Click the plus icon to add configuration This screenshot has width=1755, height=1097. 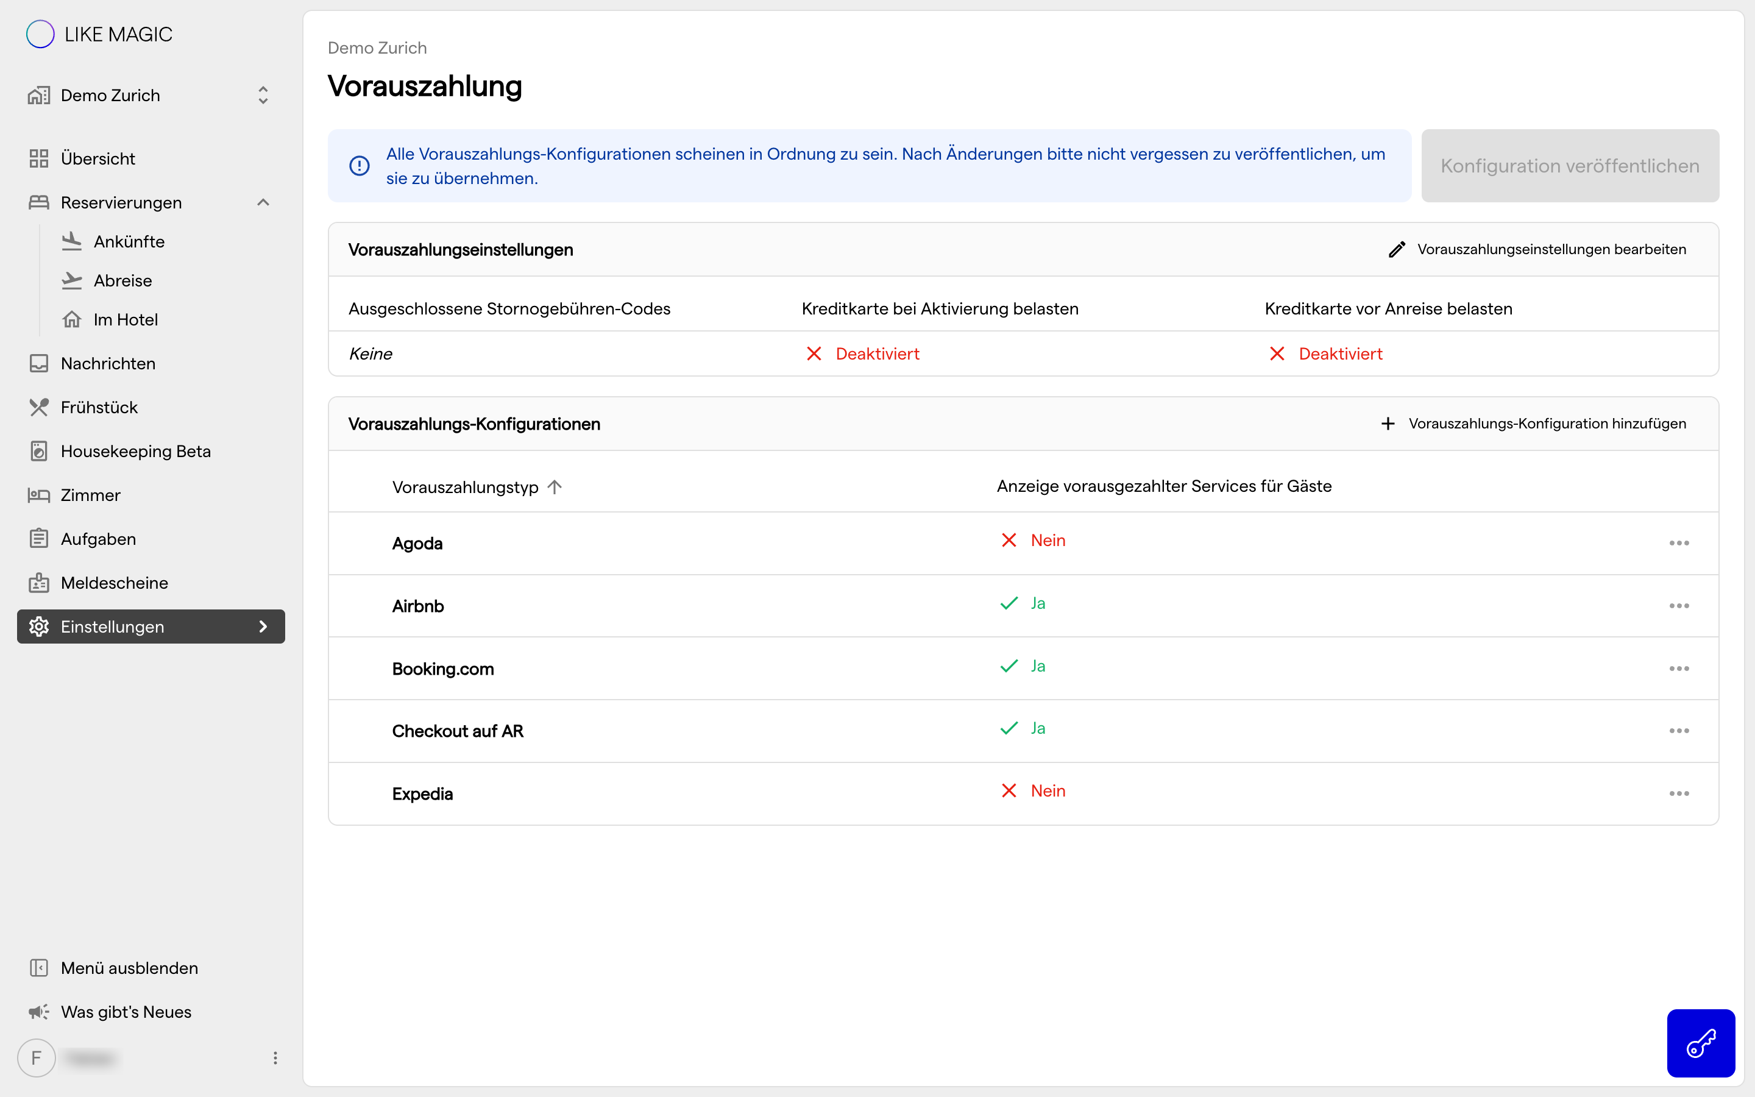[x=1388, y=424]
